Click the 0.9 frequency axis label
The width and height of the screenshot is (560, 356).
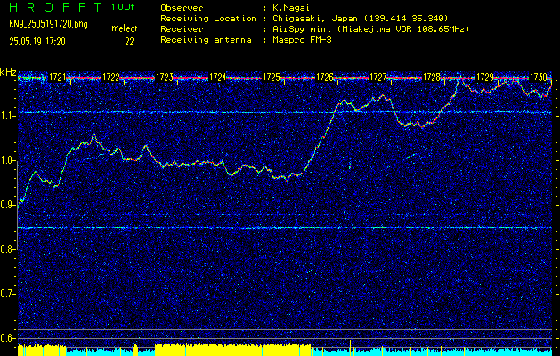[x=8, y=205]
